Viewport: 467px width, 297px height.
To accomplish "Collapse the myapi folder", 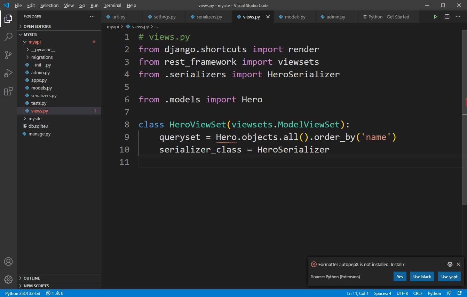I will (x=59, y=42).
